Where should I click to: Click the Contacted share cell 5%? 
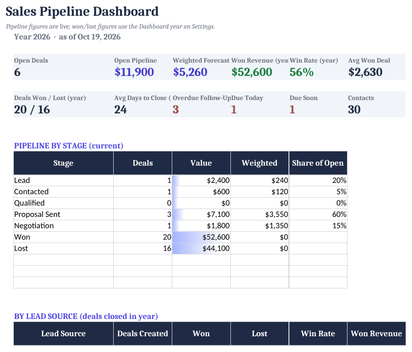pyautogui.click(x=318, y=192)
